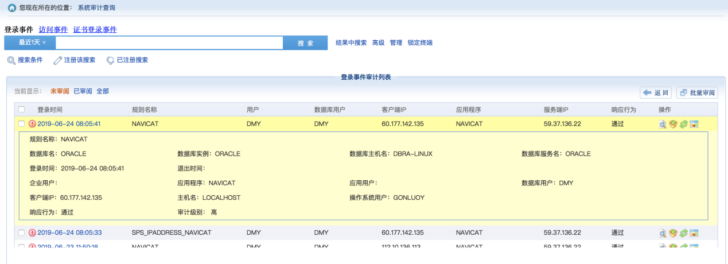The width and height of the screenshot is (728, 264).
Task: Click the 登录事件审计列表 panel title
Action: 366,77
